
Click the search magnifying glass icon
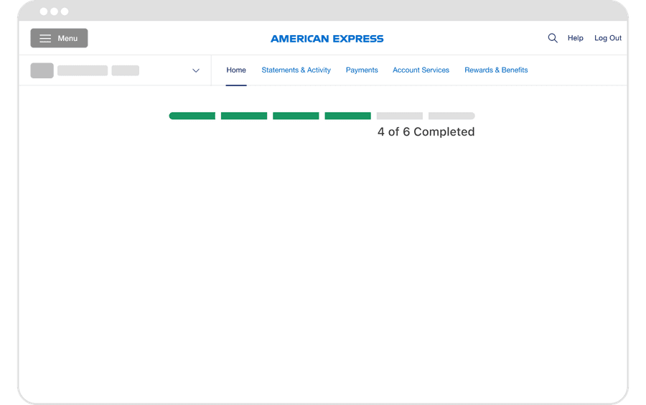pyautogui.click(x=553, y=38)
